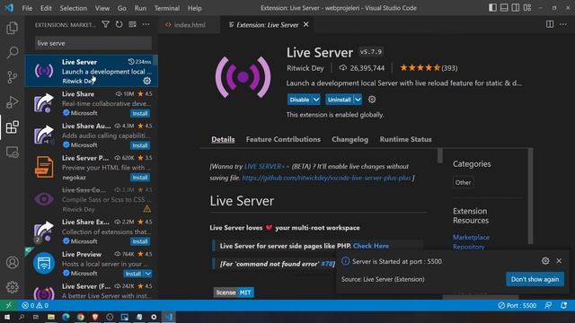Open notifications bell in status bar

pyautogui.click(x=563, y=305)
